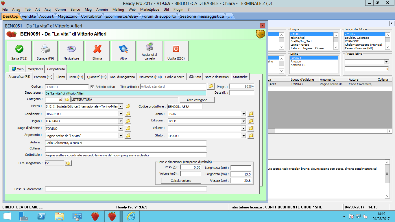The height and width of the screenshot is (222, 395).
Task: Click the Sottotitolo input field
Action: pos(126,155)
